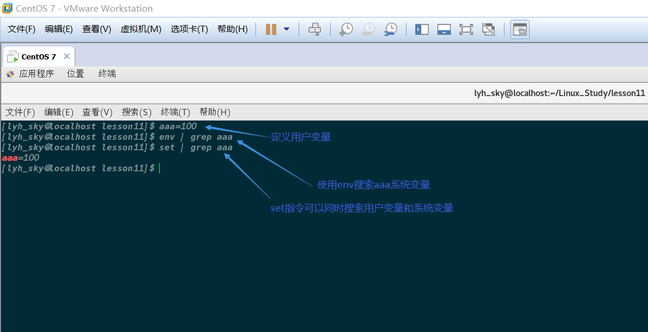648x332 pixels.
Task: Click the terminal window title lyh_sky@localhost
Action: (x=559, y=93)
